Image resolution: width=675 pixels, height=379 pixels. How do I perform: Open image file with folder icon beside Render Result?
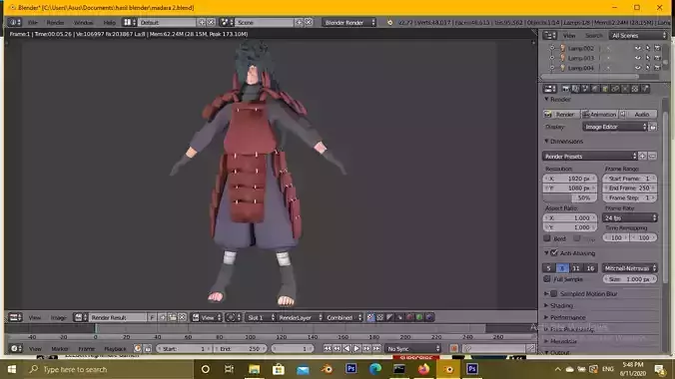pyautogui.click(x=172, y=317)
